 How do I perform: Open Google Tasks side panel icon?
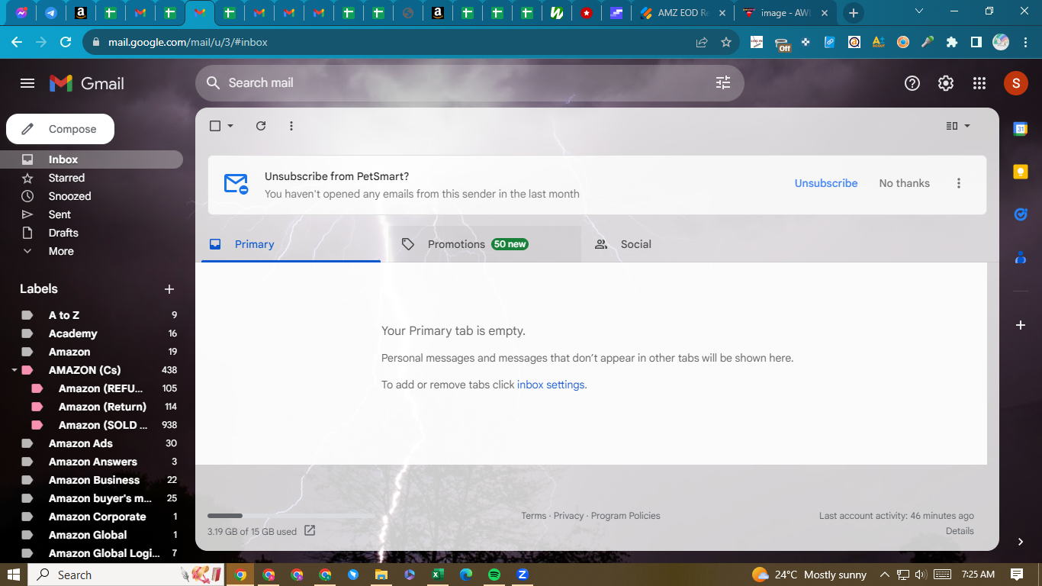[1021, 214]
